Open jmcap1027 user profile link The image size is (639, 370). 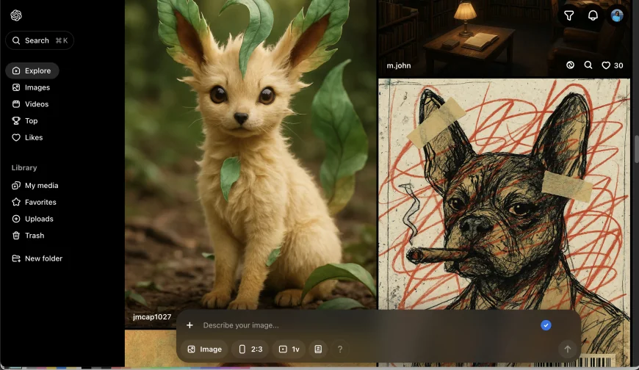(152, 316)
